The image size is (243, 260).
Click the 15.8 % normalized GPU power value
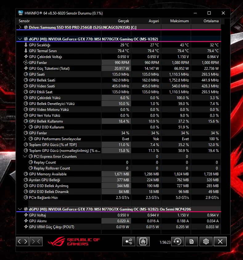tap(124, 151)
